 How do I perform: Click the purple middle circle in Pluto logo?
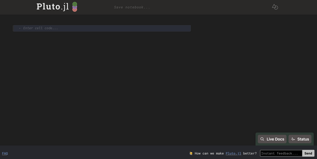tap(74, 7)
